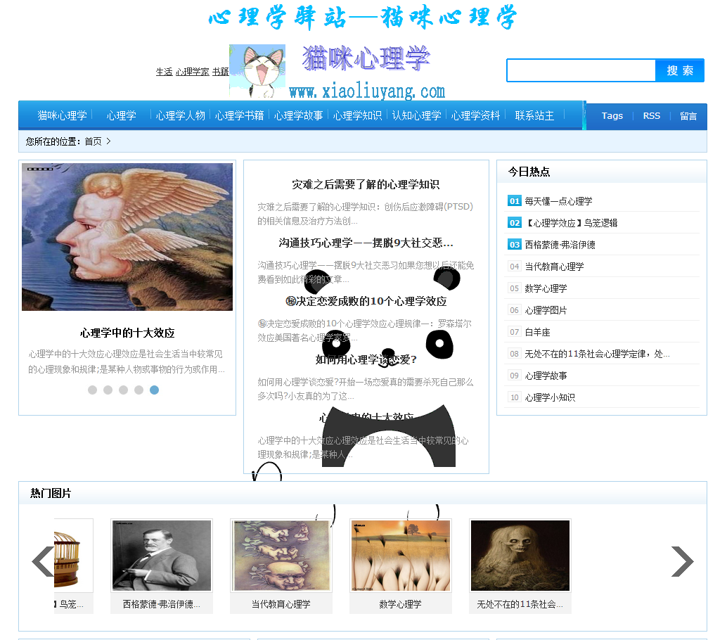Click the 今日热点 panel heading
The width and height of the screenshot is (727, 640).
pyautogui.click(x=529, y=172)
